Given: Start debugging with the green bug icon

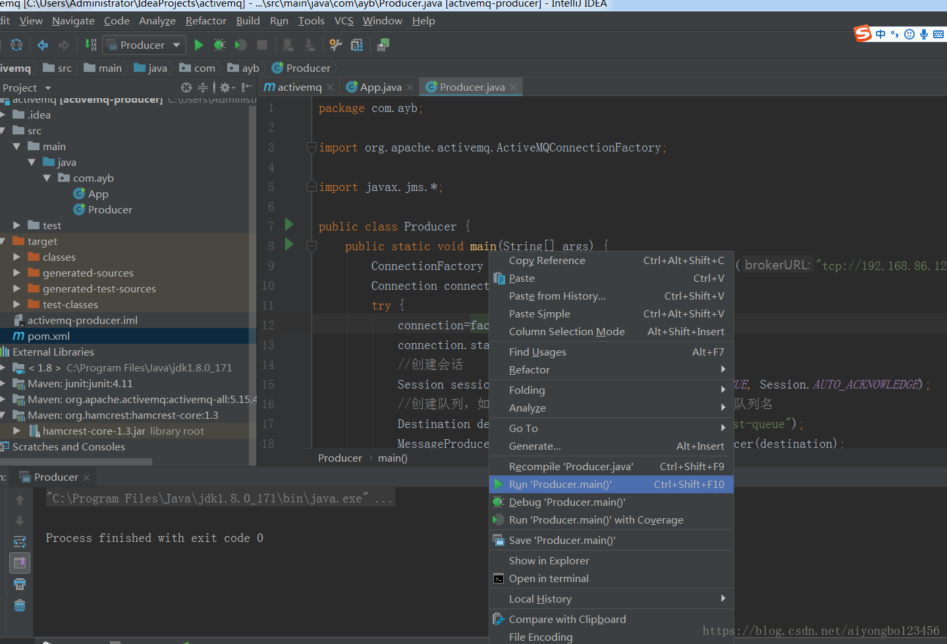Looking at the screenshot, I should [220, 45].
